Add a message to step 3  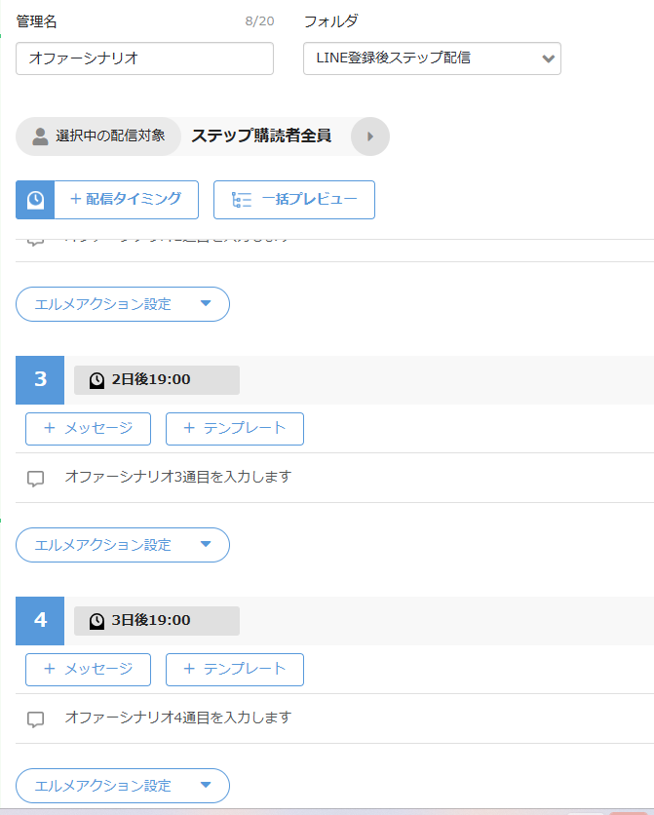click(x=89, y=429)
